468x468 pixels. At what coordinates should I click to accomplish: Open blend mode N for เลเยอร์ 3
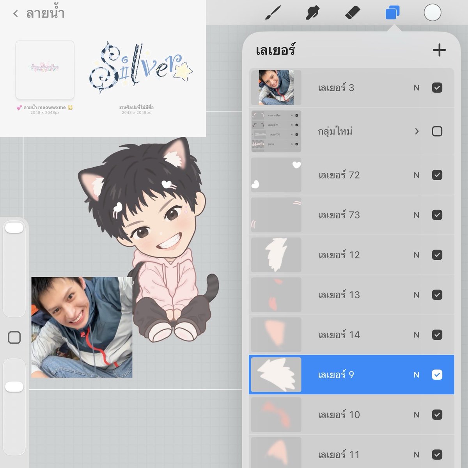[417, 88]
